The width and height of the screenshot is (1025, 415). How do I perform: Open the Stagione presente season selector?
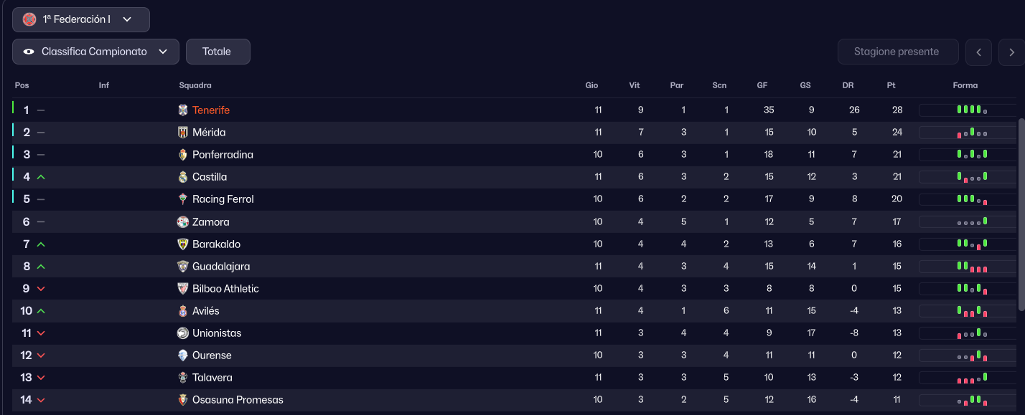[x=897, y=52]
